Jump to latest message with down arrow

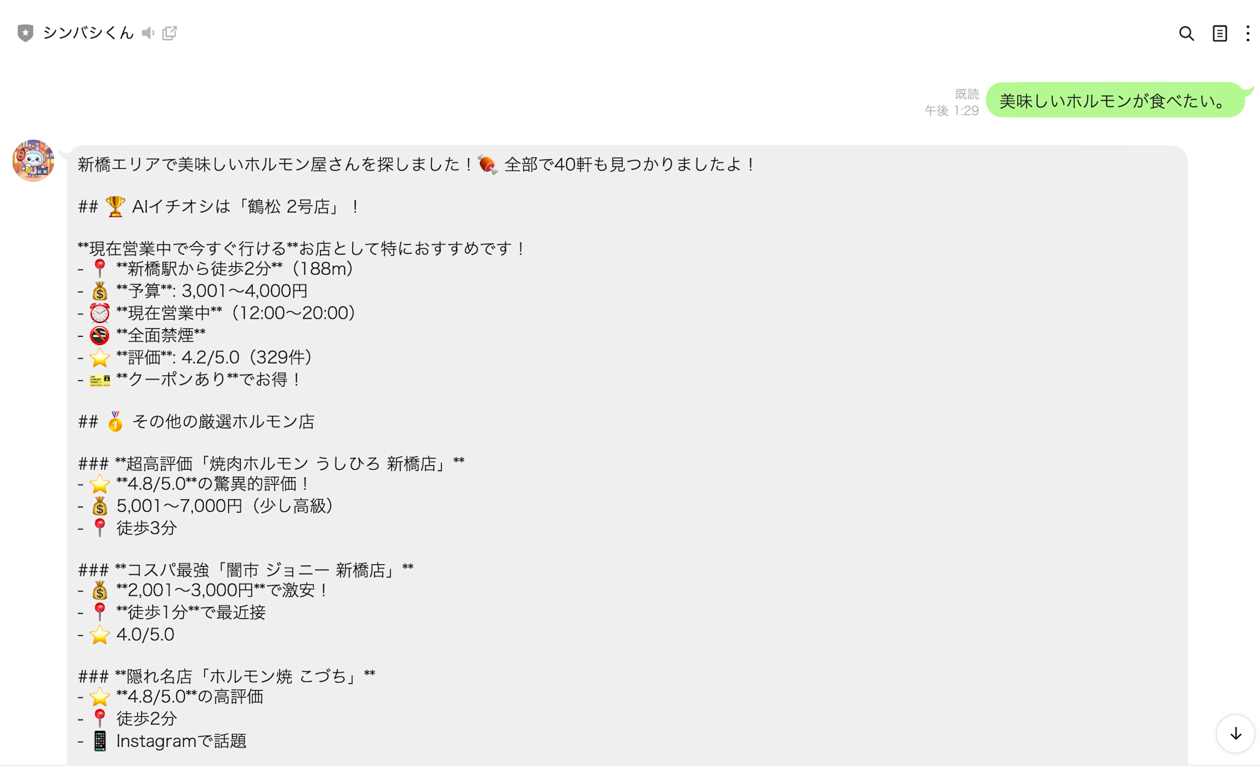click(1235, 734)
